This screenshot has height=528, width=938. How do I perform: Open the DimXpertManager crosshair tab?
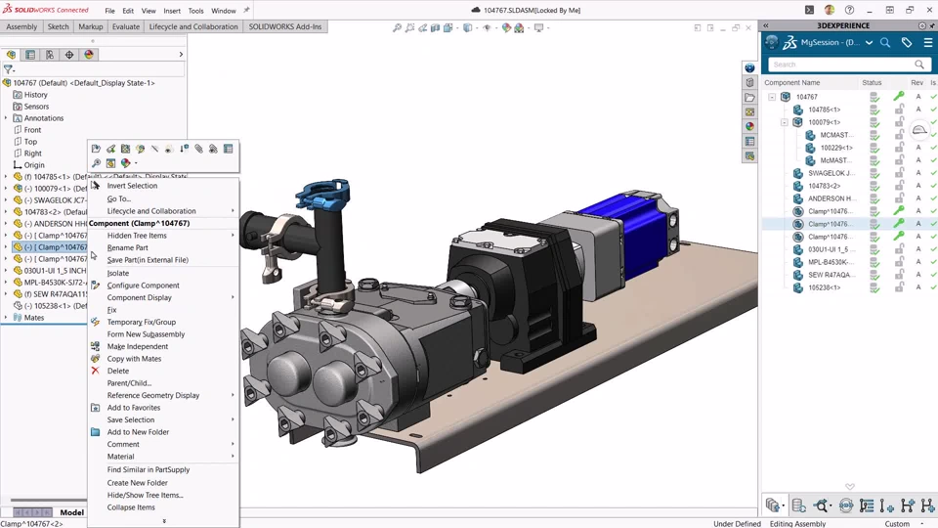tap(69, 55)
